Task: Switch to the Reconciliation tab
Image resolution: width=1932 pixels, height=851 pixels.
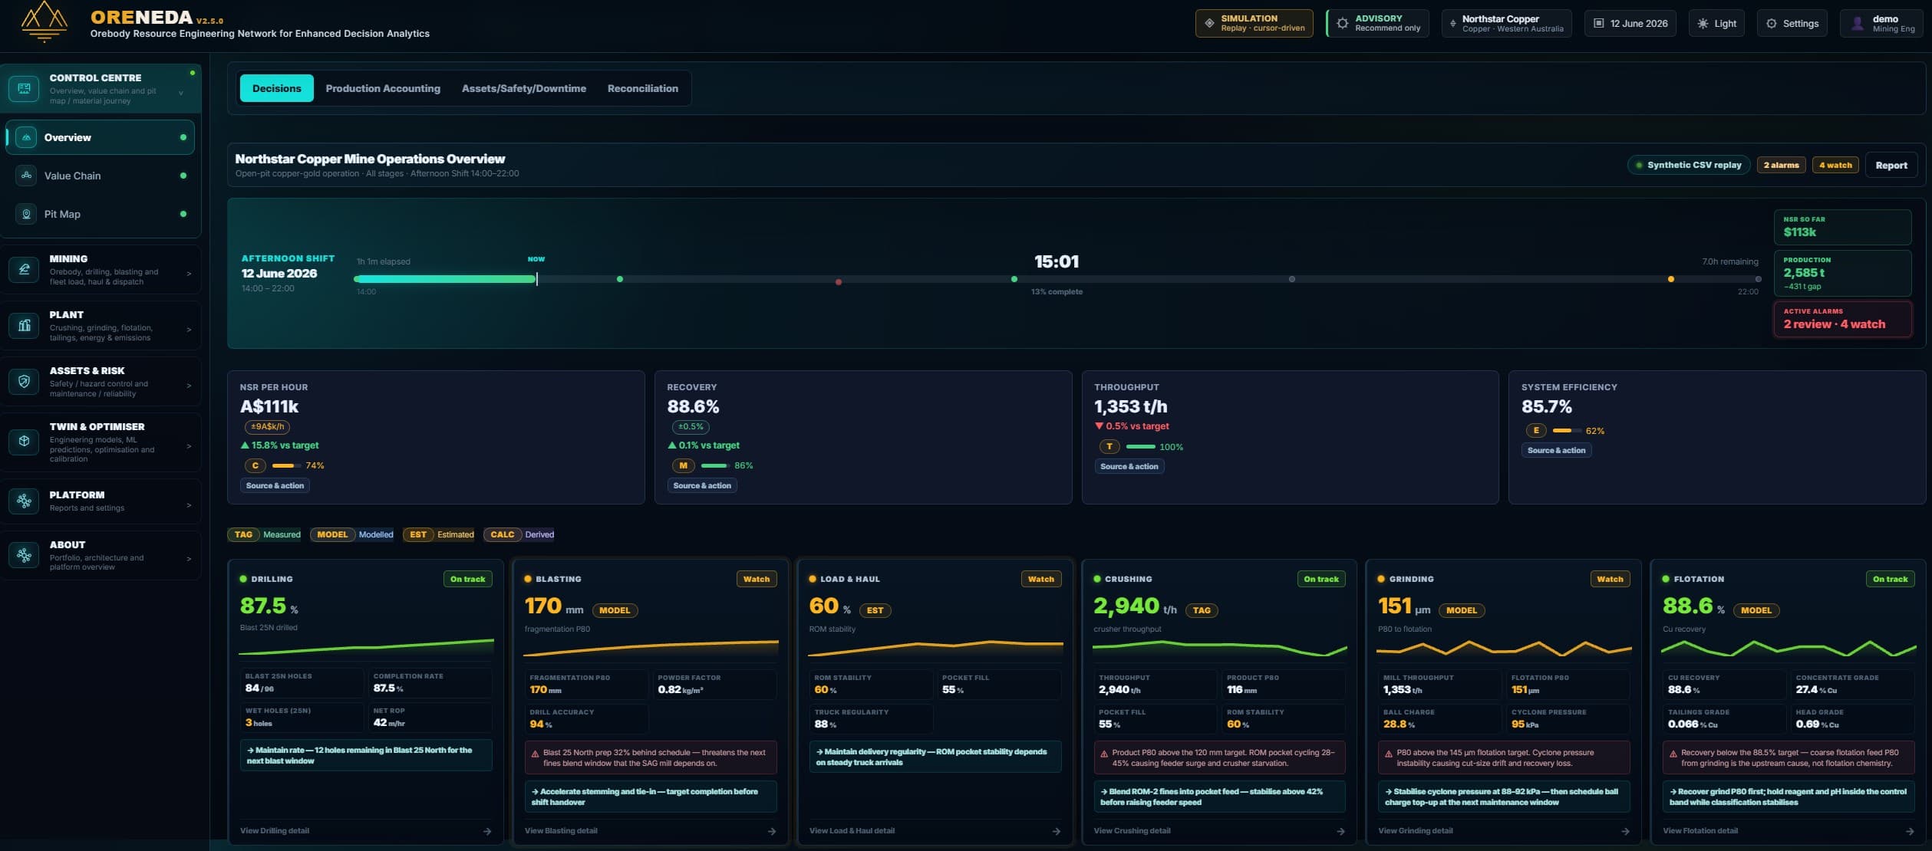Action: (x=643, y=88)
